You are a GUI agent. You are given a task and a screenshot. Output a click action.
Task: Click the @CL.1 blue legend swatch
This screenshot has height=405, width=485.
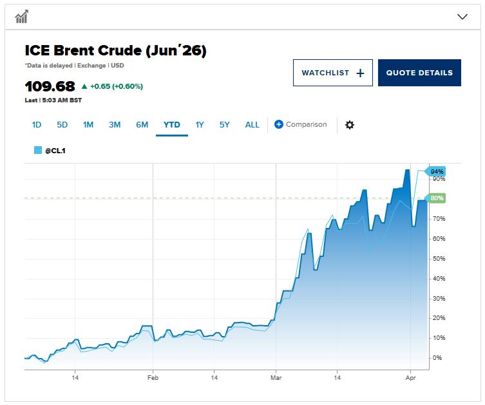click(x=38, y=150)
